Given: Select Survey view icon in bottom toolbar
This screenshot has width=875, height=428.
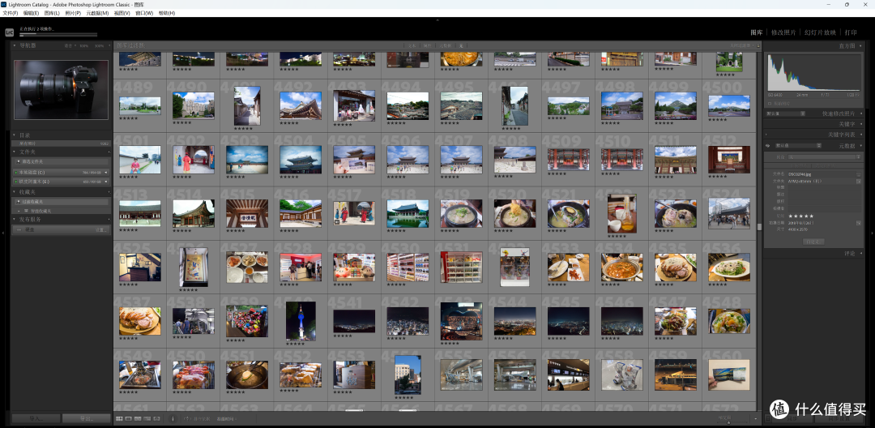Looking at the screenshot, I should [147, 418].
